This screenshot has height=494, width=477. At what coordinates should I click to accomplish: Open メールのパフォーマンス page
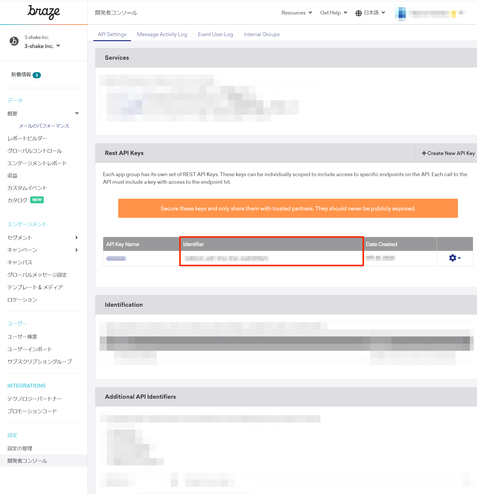(44, 126)
